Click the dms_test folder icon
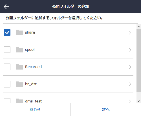This screenshot has height=116, width=141. tap(19, 101)
